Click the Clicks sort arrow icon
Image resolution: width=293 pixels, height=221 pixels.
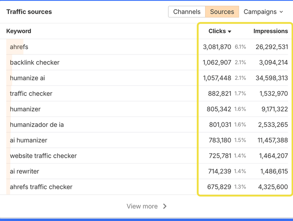230,32
